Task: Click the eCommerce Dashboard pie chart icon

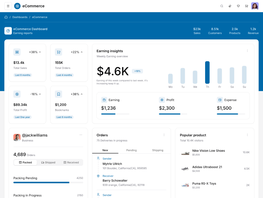Action: tap(8, 31)
